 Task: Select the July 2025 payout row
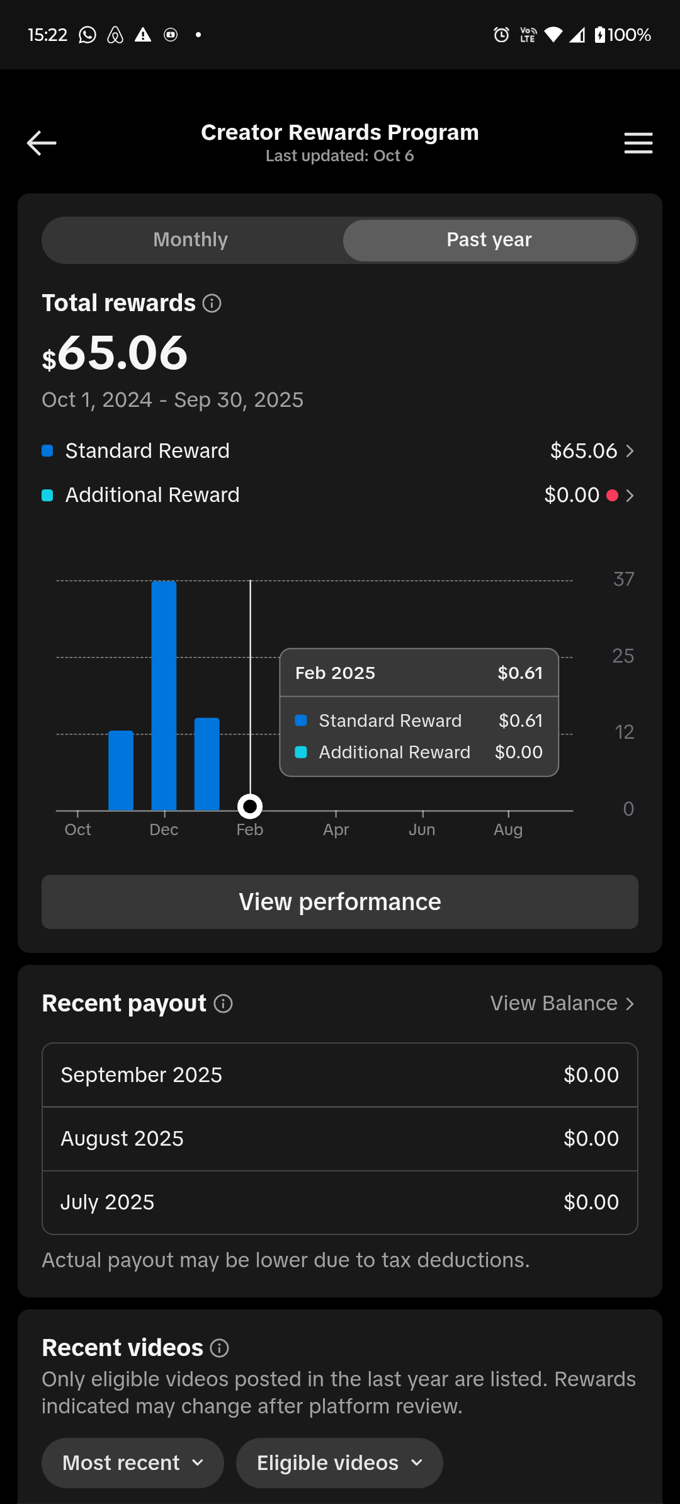pos(340,1202)
